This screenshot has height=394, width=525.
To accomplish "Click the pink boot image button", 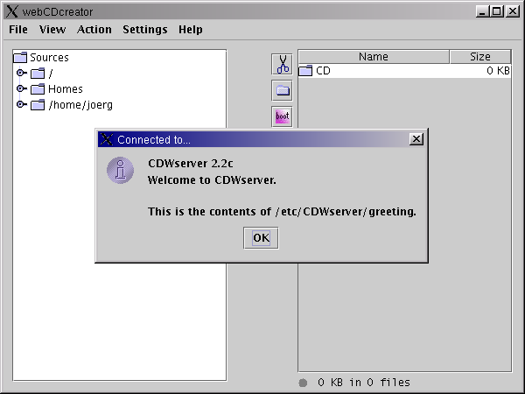I will pos(282,116).
